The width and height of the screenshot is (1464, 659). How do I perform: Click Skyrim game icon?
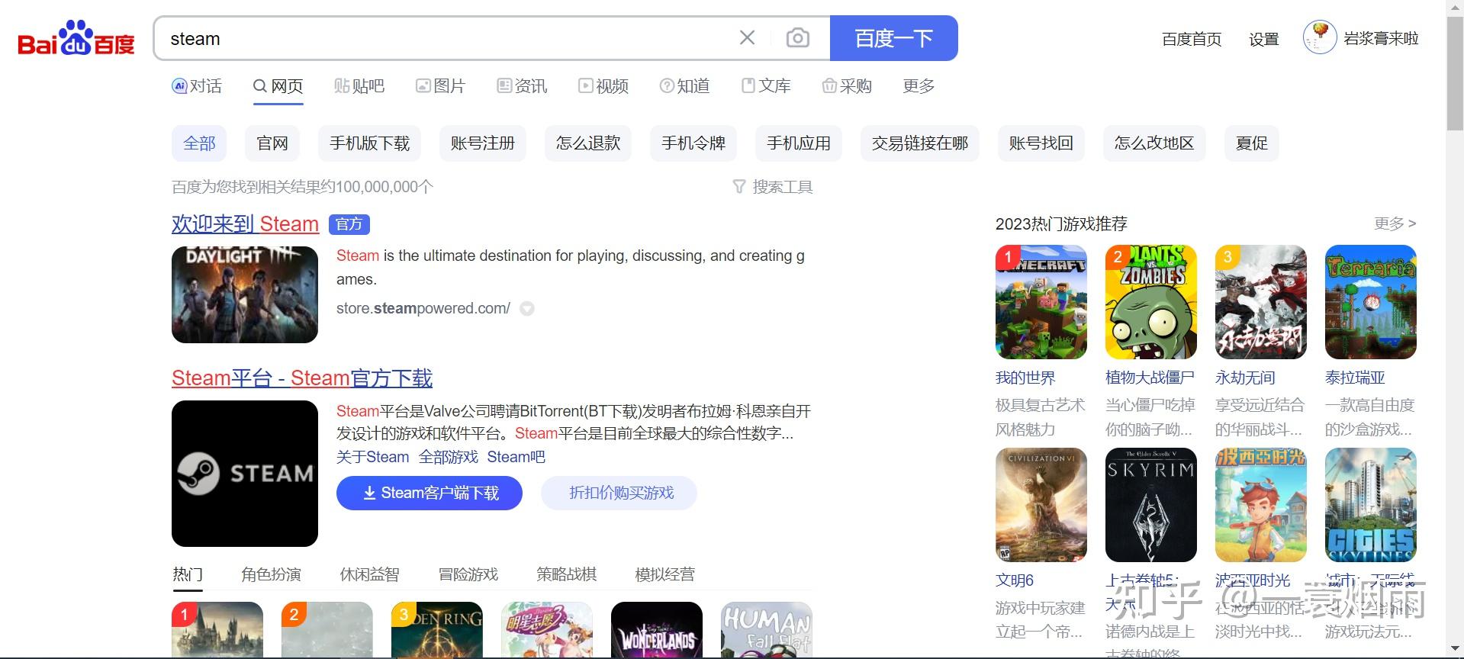1151,505
